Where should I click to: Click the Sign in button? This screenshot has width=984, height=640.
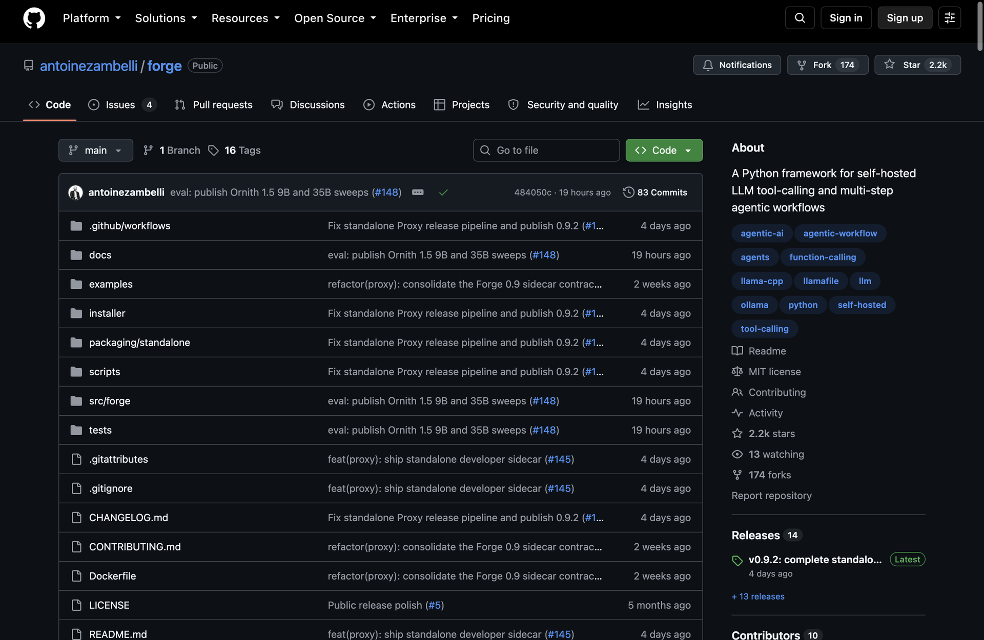pos(846,18)
